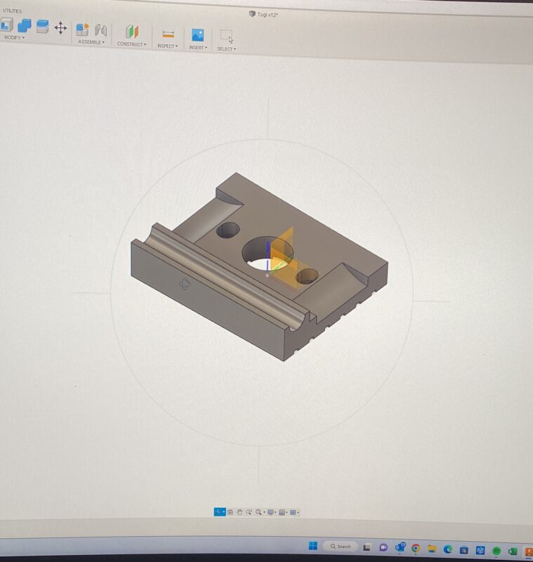
Task: Click the Look At navigation icon
Action: coord(230,512)
